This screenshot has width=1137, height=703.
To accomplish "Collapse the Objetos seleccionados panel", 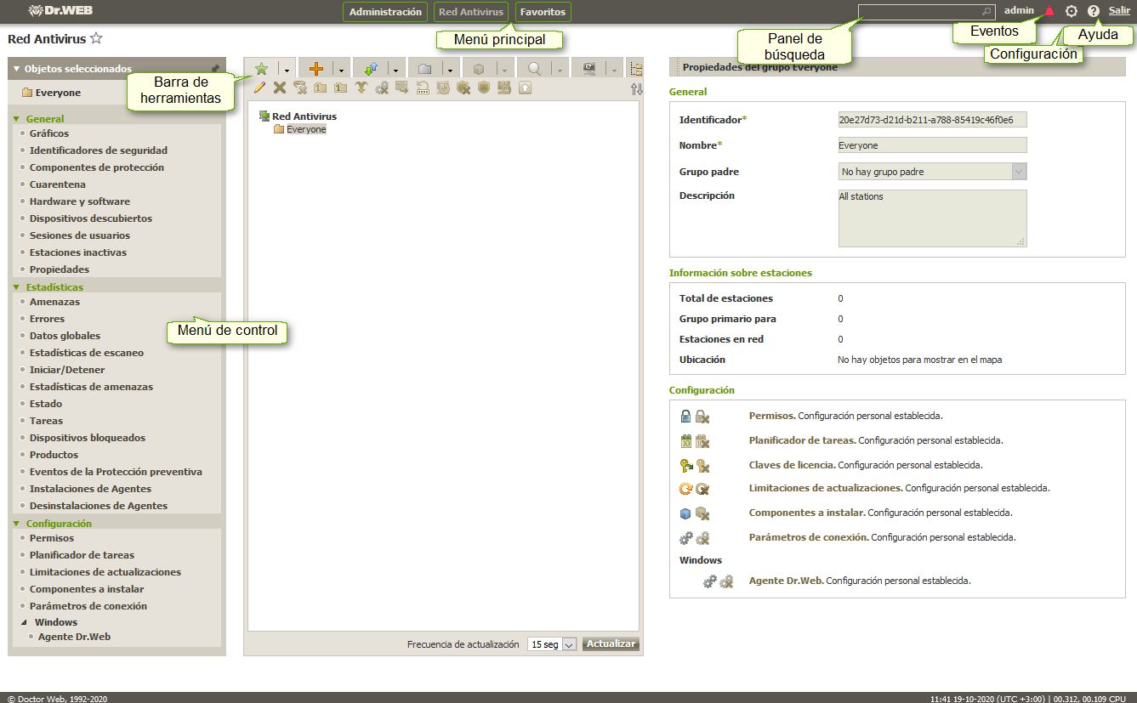I will 16,69.
